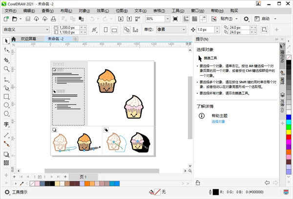Open the 属性 side docker tab
The width and height of the screenshot is (293, 199).
(282, 78)
